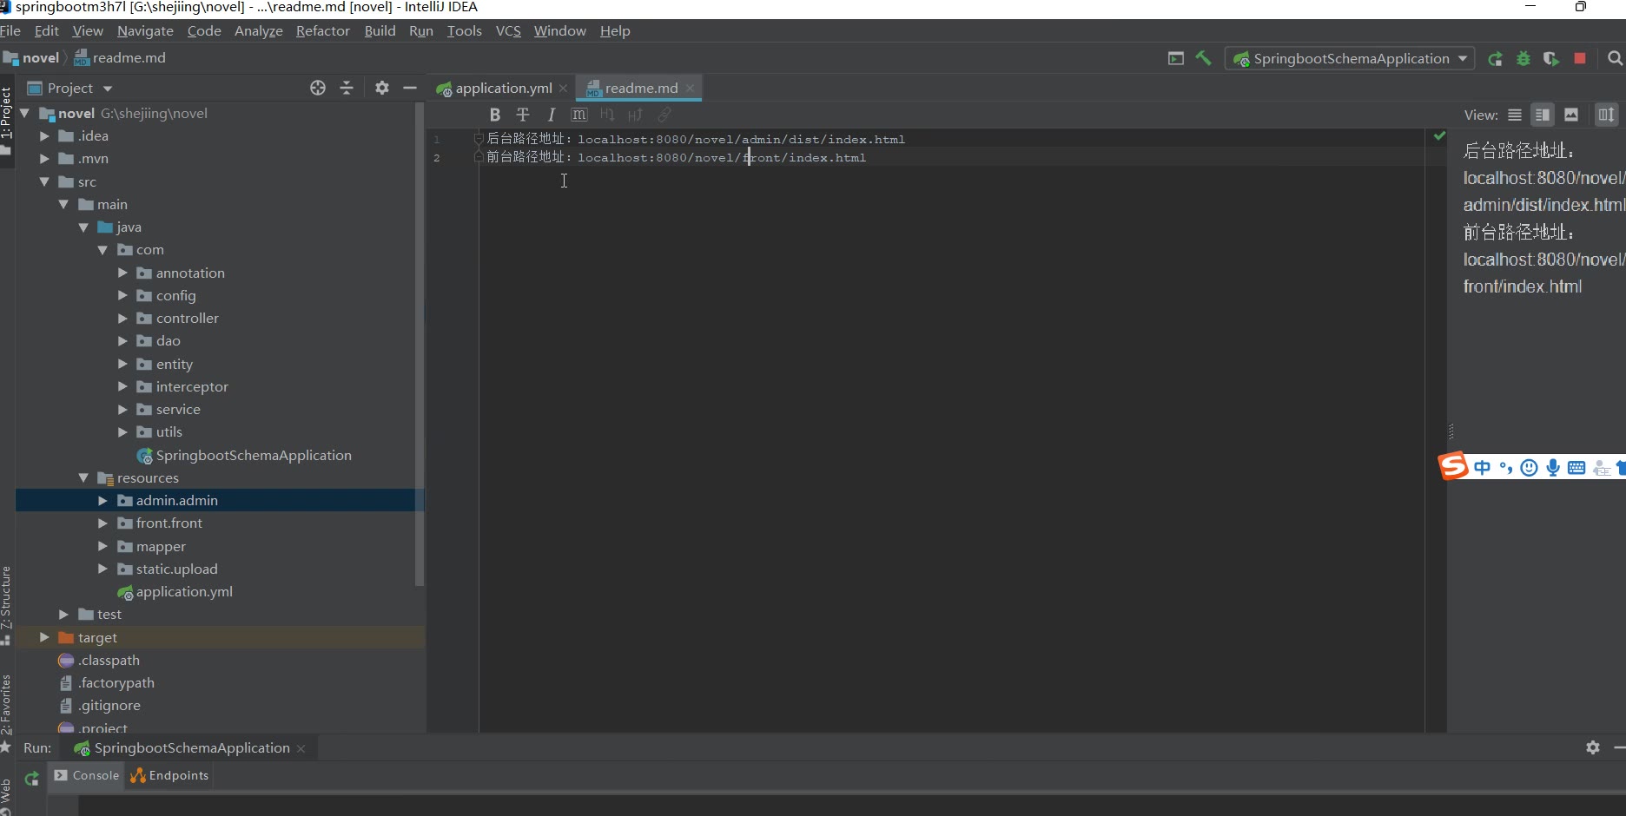Screen dimensions: 1626x816
Task: Click the Bold formatting icon
Action: coord(495,115)
